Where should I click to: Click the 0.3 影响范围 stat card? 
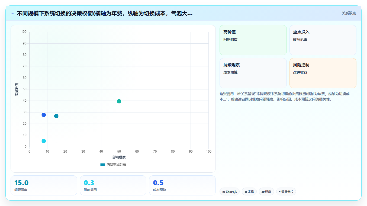coord(113,185)
